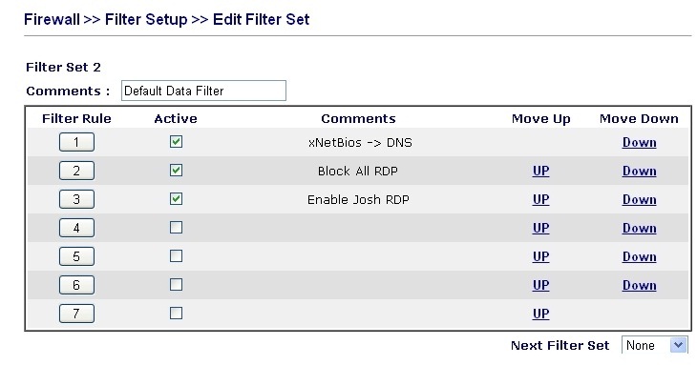Click Down link for rule 5
The image size is (697, 365).
coord(639,256)
